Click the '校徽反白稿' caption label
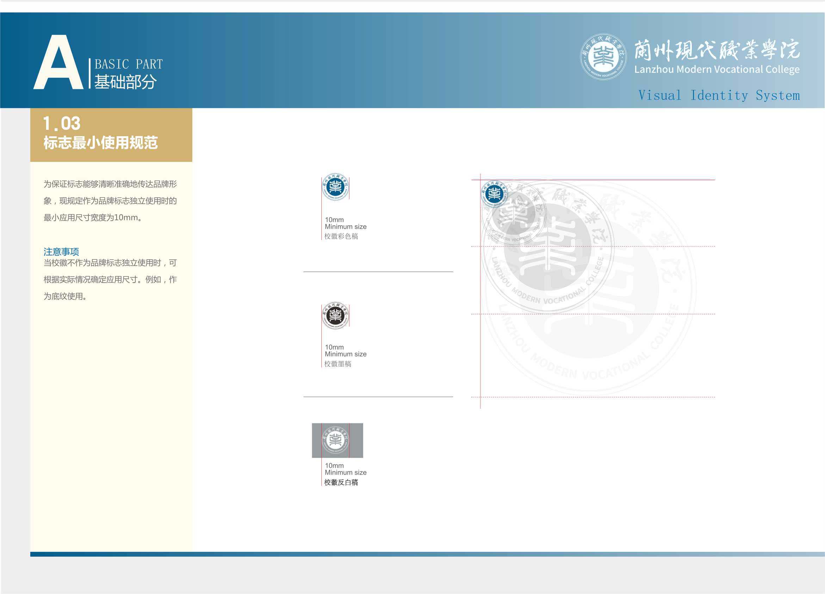 341,482
